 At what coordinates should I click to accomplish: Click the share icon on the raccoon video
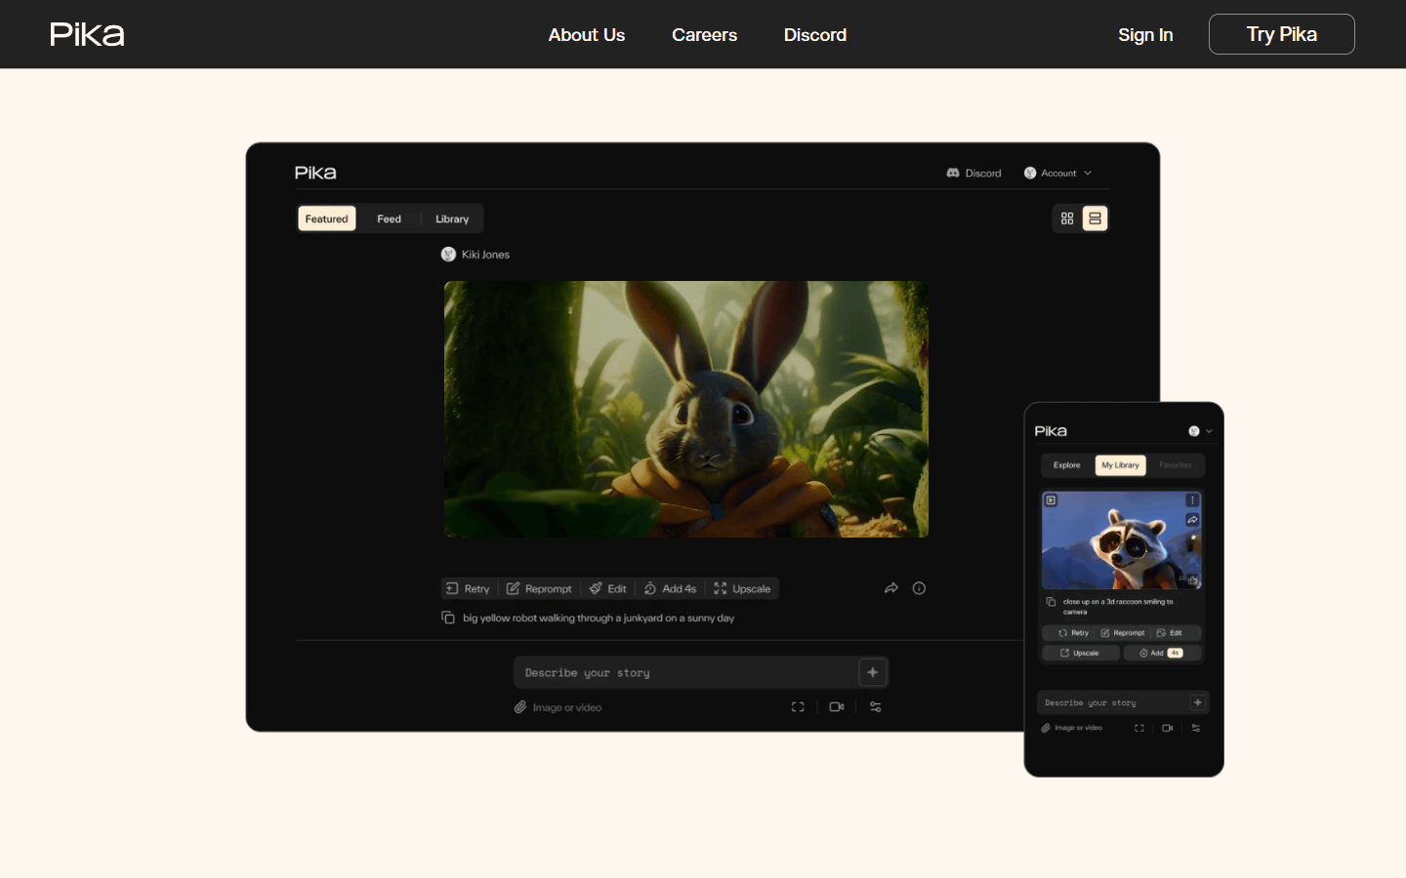click(x=1192, y=520)
